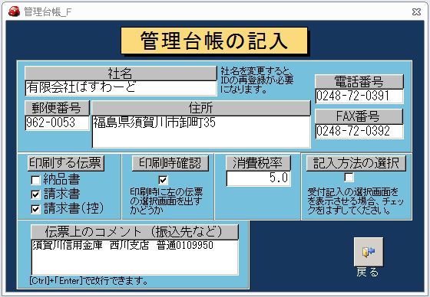The height and width of the screenshot is (297, 430).
Task: Click the 社名 field 有限会社ぱすわーど
Action: pos(121,88)
